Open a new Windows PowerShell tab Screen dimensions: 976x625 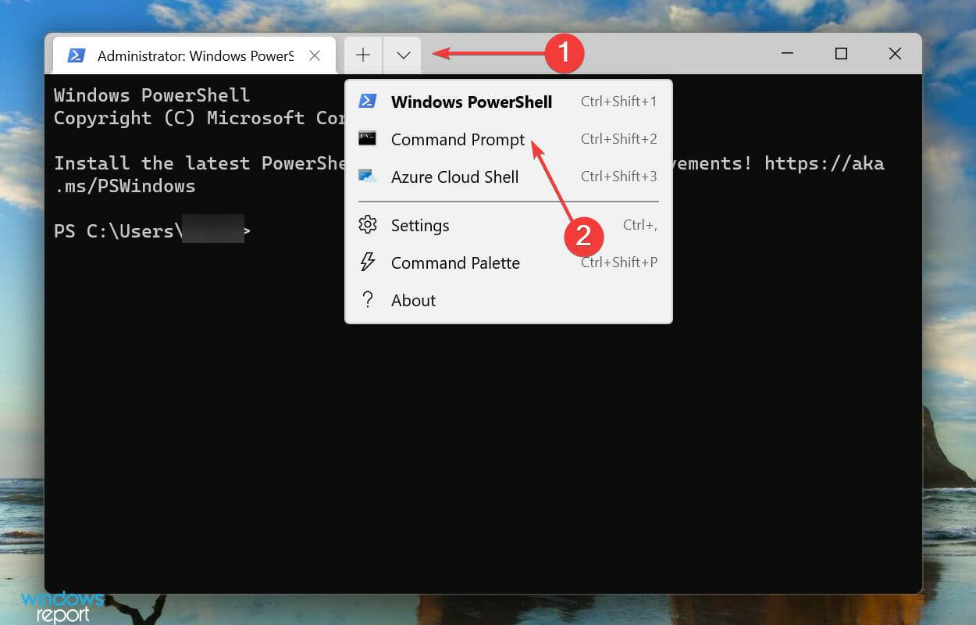pos(471,102)
